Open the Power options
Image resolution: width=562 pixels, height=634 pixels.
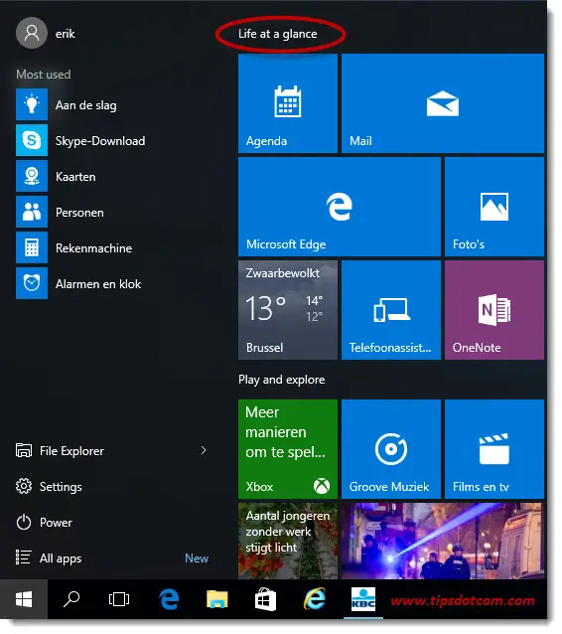[44, 523]
